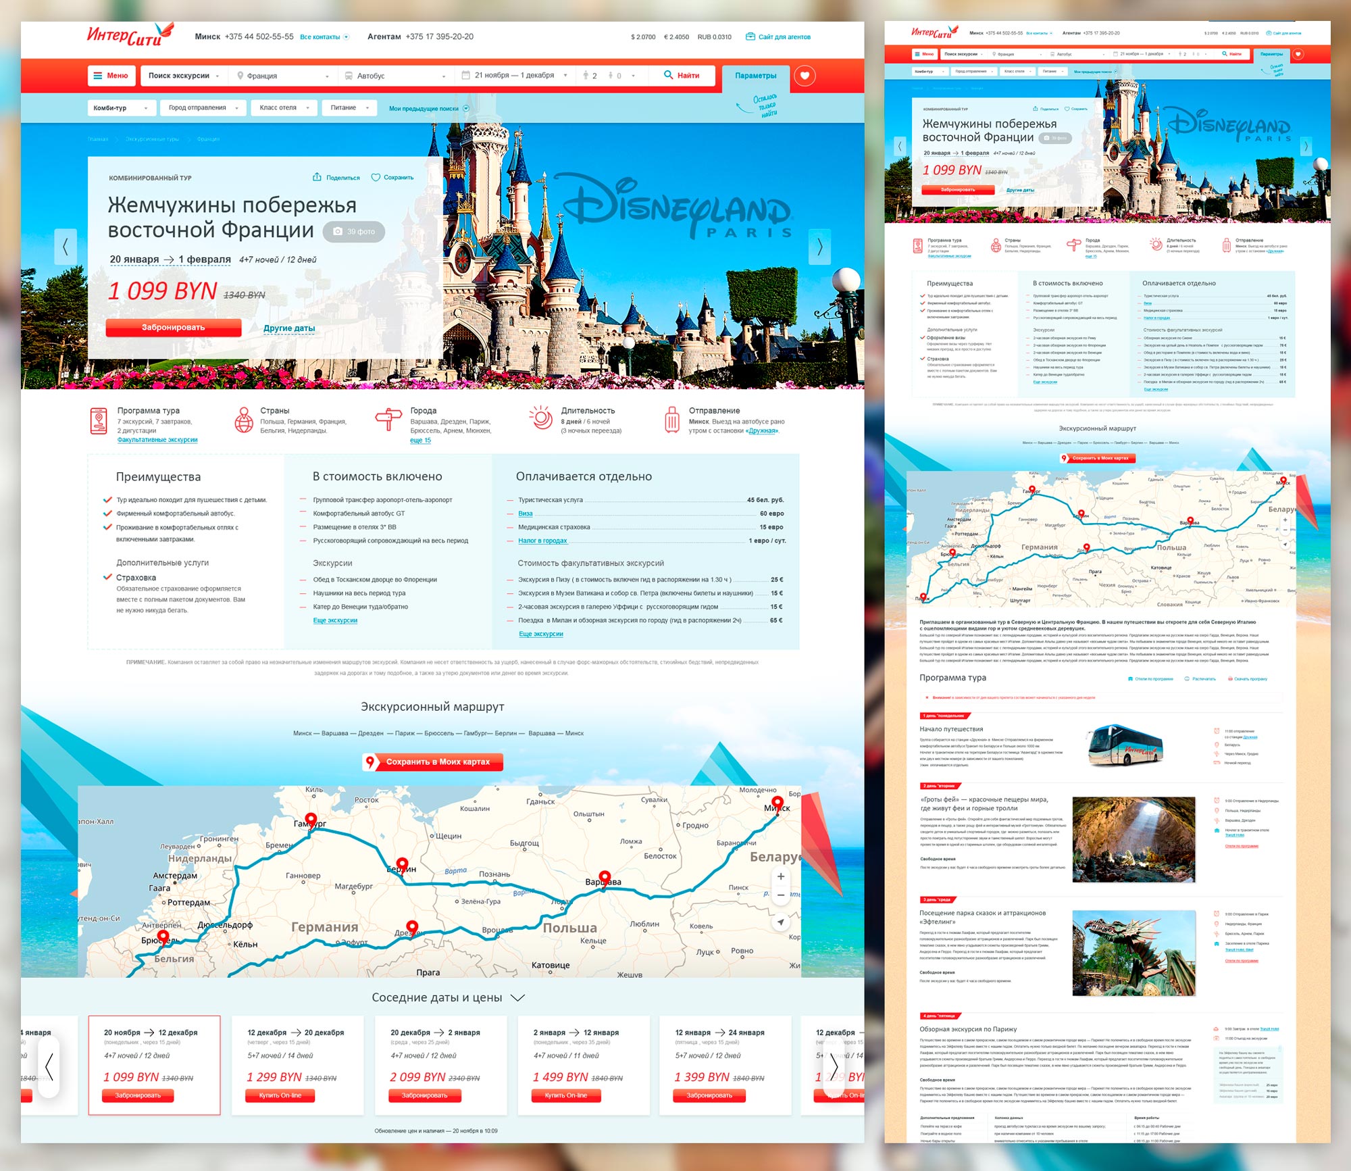Screen dimensions: 1351x1171
Task: Switch to Параметры tab in small right preview
Action: coord(1271,54)
